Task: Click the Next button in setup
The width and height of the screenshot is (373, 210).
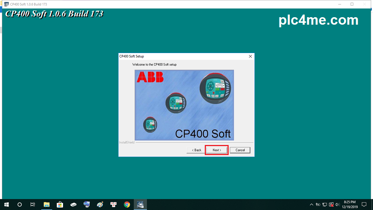Action: click(x=217, y=150)
